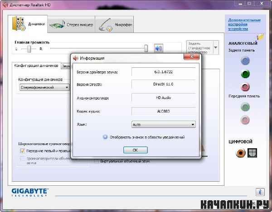Click the optical digital output icon
The width and height of the screenshot is (272, 212).
coord(252,153)
